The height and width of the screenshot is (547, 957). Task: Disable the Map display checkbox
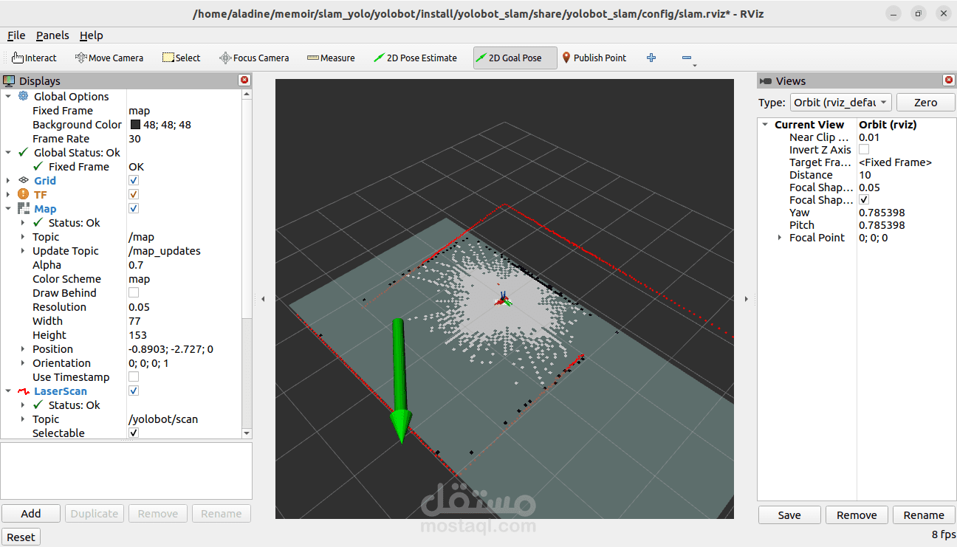(x=134, y=209)
